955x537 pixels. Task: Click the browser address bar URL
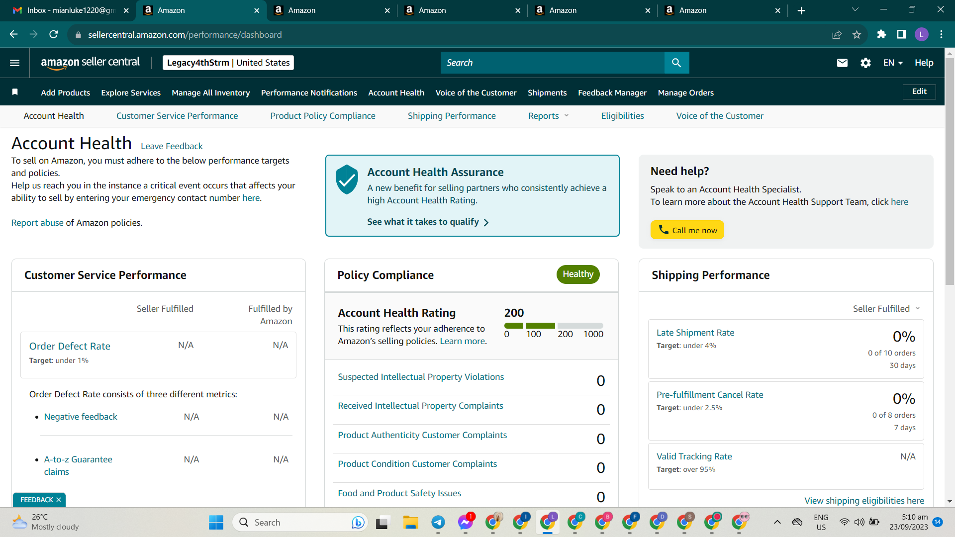coord(185,34)
